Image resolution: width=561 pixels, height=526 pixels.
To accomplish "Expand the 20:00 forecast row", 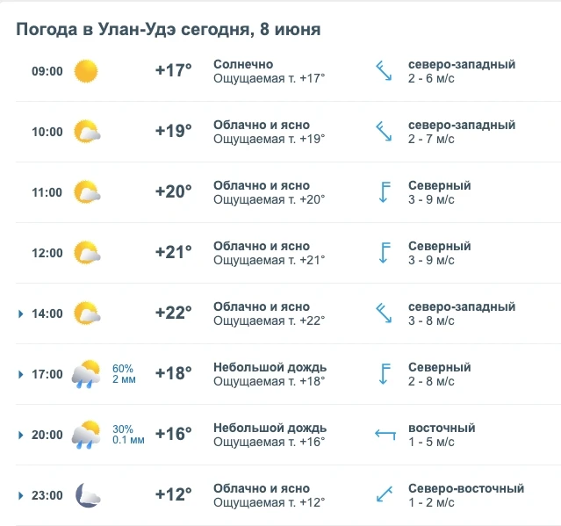I will pyautogui.click(x=21, y=435).
